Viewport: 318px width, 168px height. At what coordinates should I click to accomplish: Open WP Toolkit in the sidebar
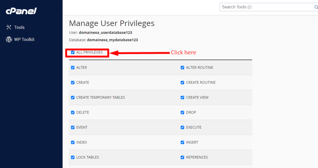pos(24,39)
